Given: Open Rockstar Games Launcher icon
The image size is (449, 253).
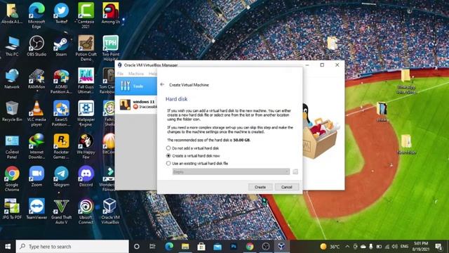Looking at the screenshot, I should click(x=61, y=147).
